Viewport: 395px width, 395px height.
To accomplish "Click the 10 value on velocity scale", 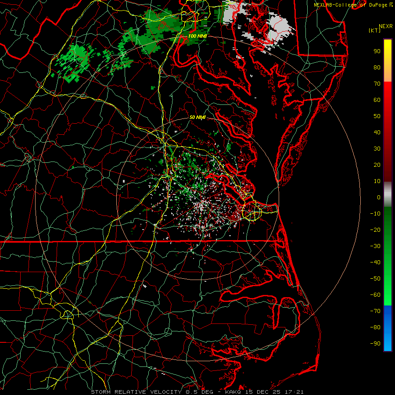I will point(377,181).
